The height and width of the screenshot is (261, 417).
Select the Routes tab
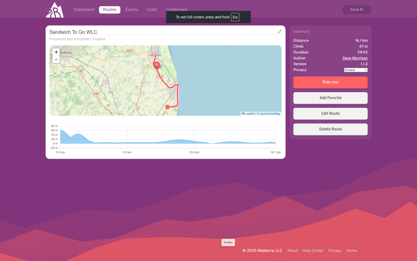[x=110, y=10]
